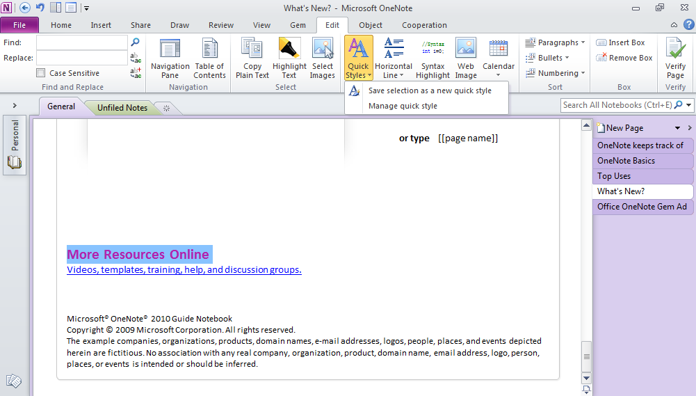Open the Navigation Pane tool
The width and height of the screenshot is (696, 396).
(x=170, y=58)
